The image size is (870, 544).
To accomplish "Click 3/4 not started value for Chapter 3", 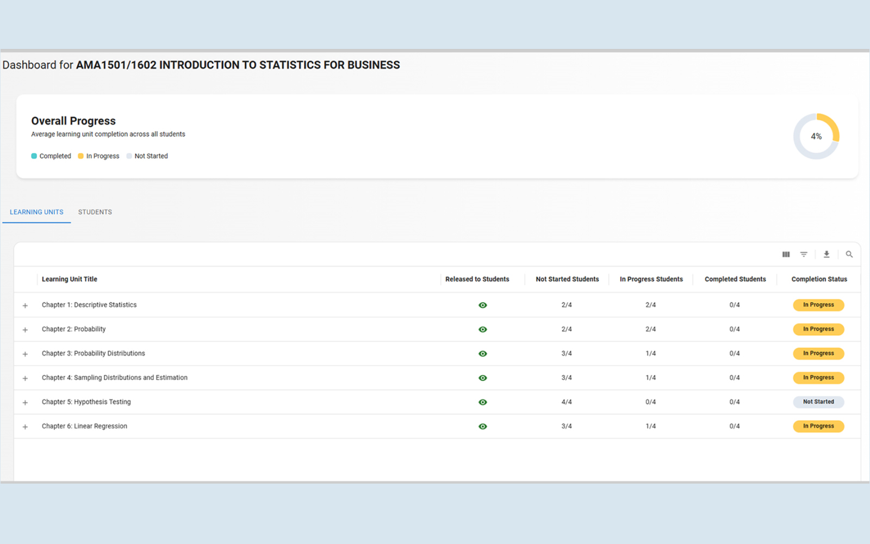I will [x=567, y=354].
